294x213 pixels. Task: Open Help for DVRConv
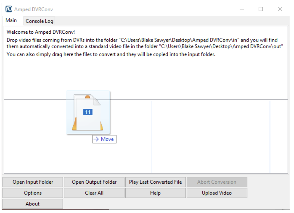pos(155,193)
